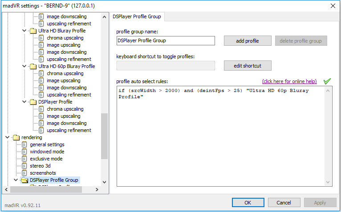This screenshot has height=212, width=341.
Task: Open the screenshots page
Action: (x=43, y=173)
